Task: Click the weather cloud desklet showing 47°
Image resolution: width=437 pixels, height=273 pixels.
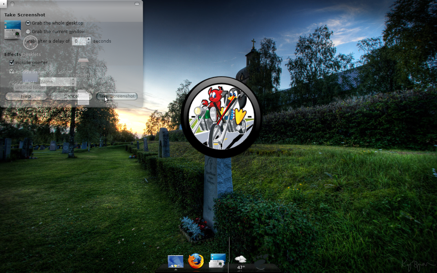Action: tap(241, 261)
